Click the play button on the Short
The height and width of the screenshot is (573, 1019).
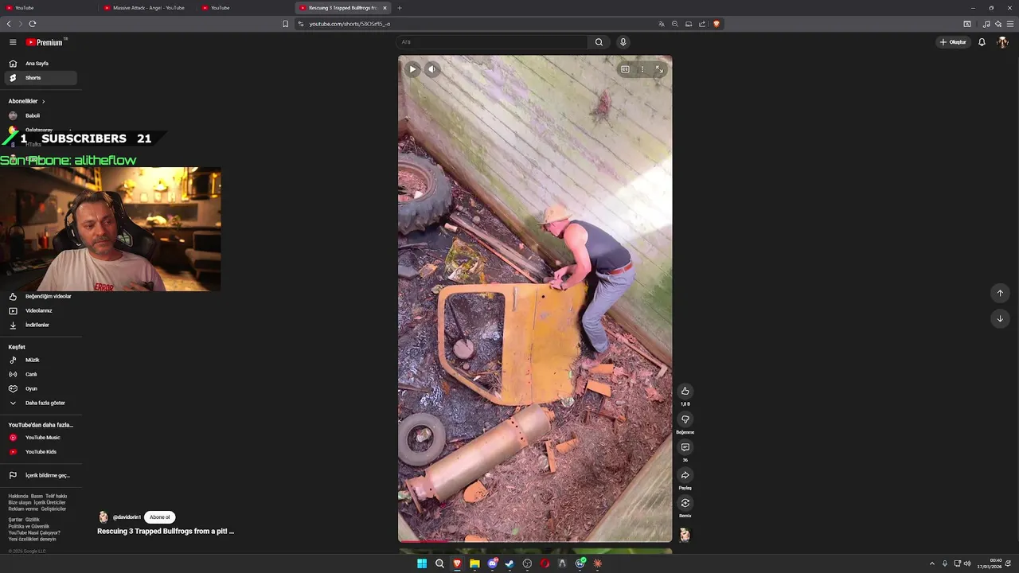pyautogui.click(x=412, y=69)
